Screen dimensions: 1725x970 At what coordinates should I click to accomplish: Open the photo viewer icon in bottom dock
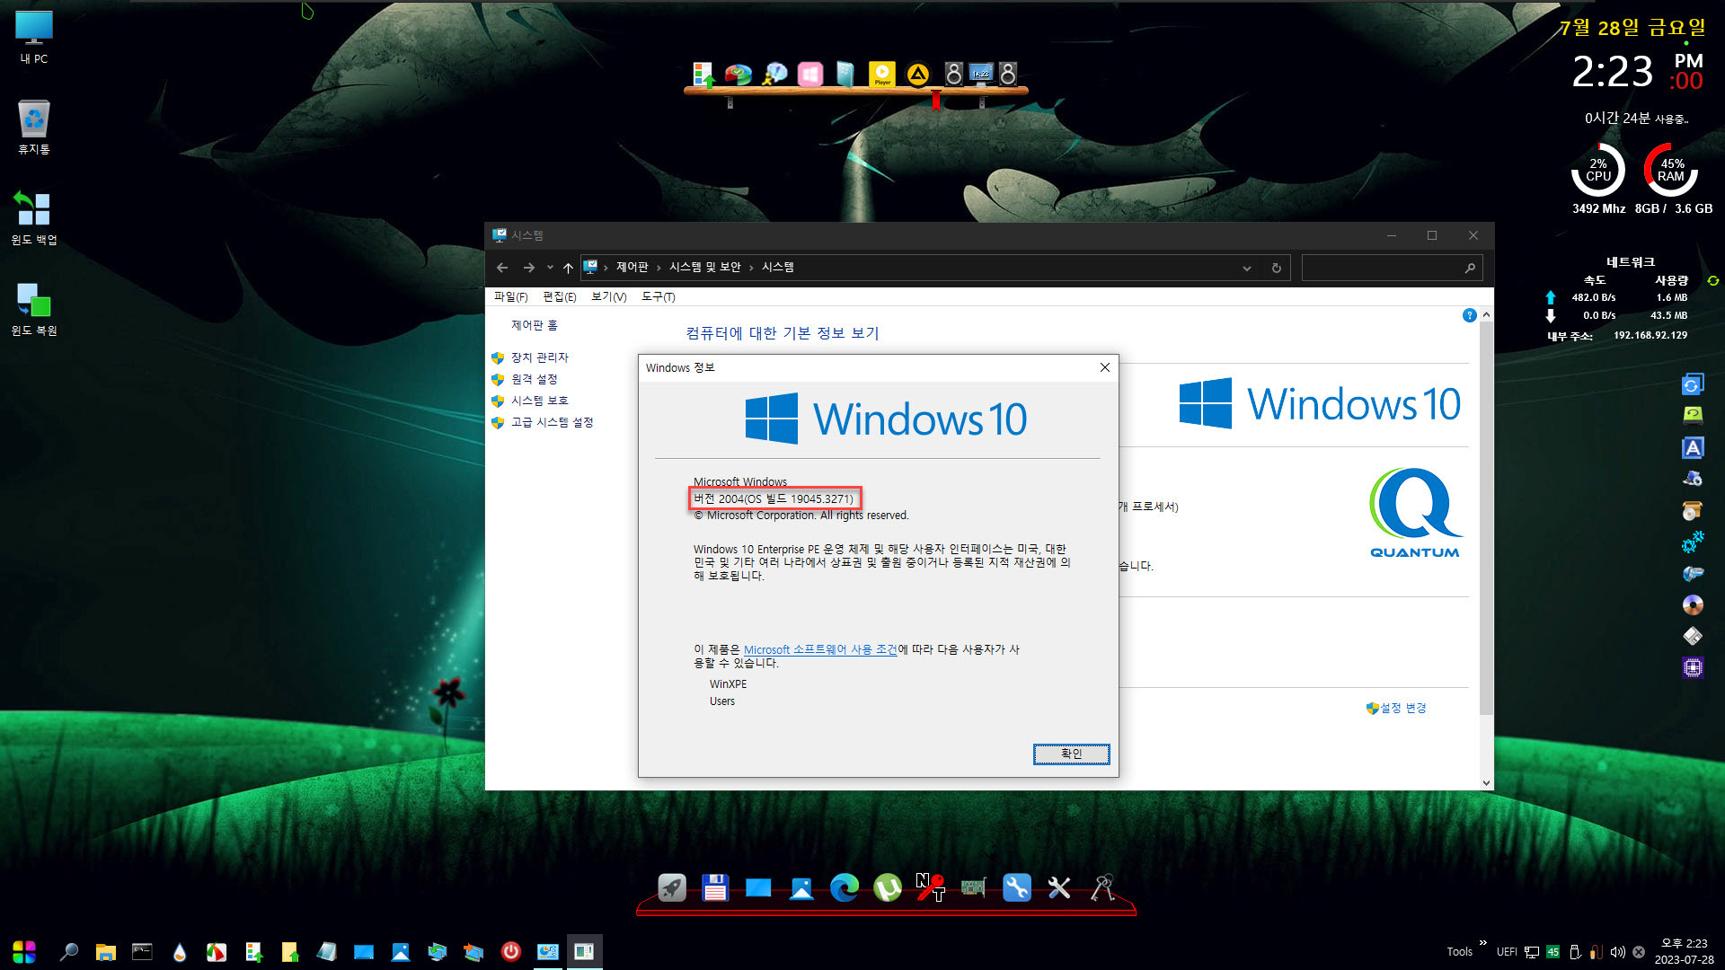click(x=801, y=888)
